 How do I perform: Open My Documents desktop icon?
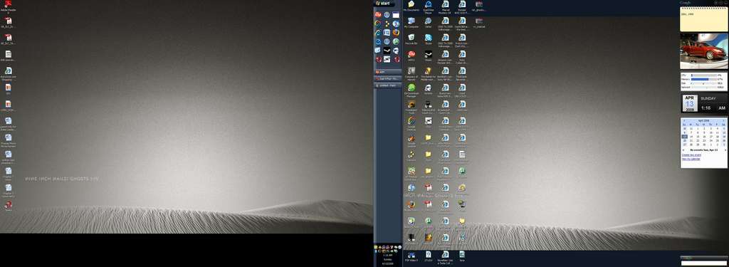point(411,6)
